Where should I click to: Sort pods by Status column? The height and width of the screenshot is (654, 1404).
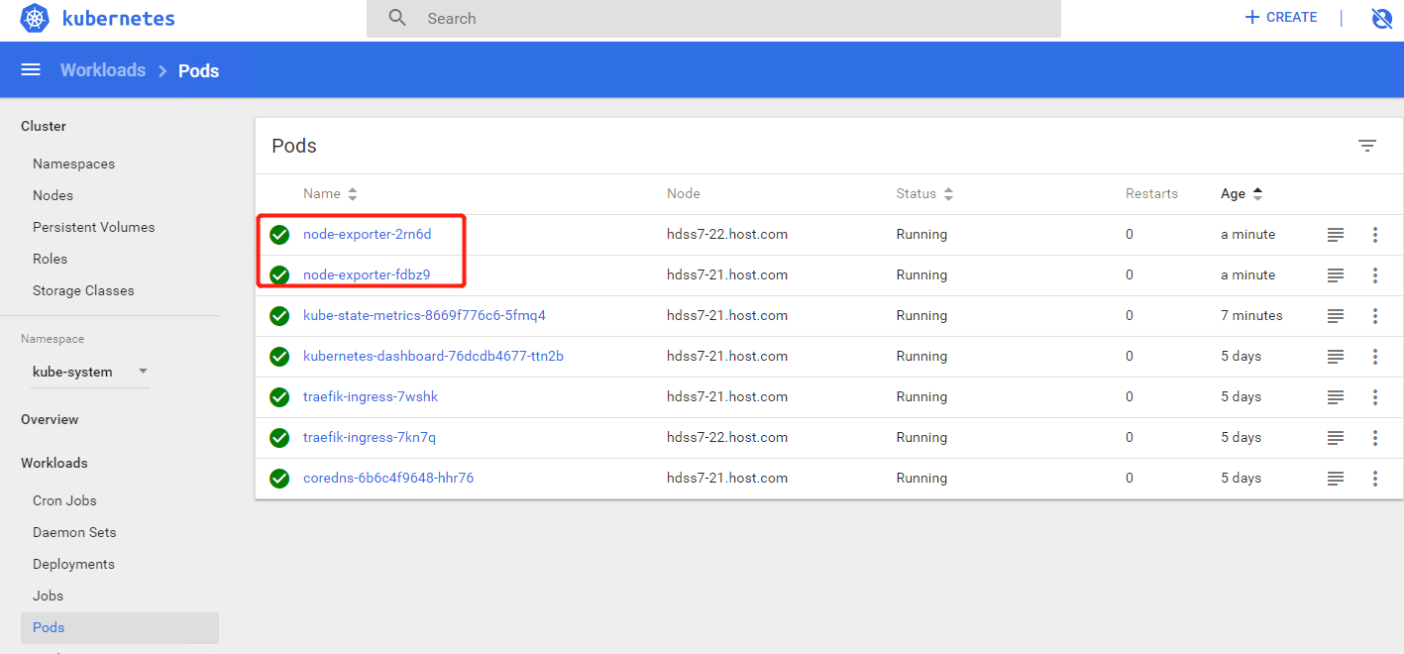[924, 193]
